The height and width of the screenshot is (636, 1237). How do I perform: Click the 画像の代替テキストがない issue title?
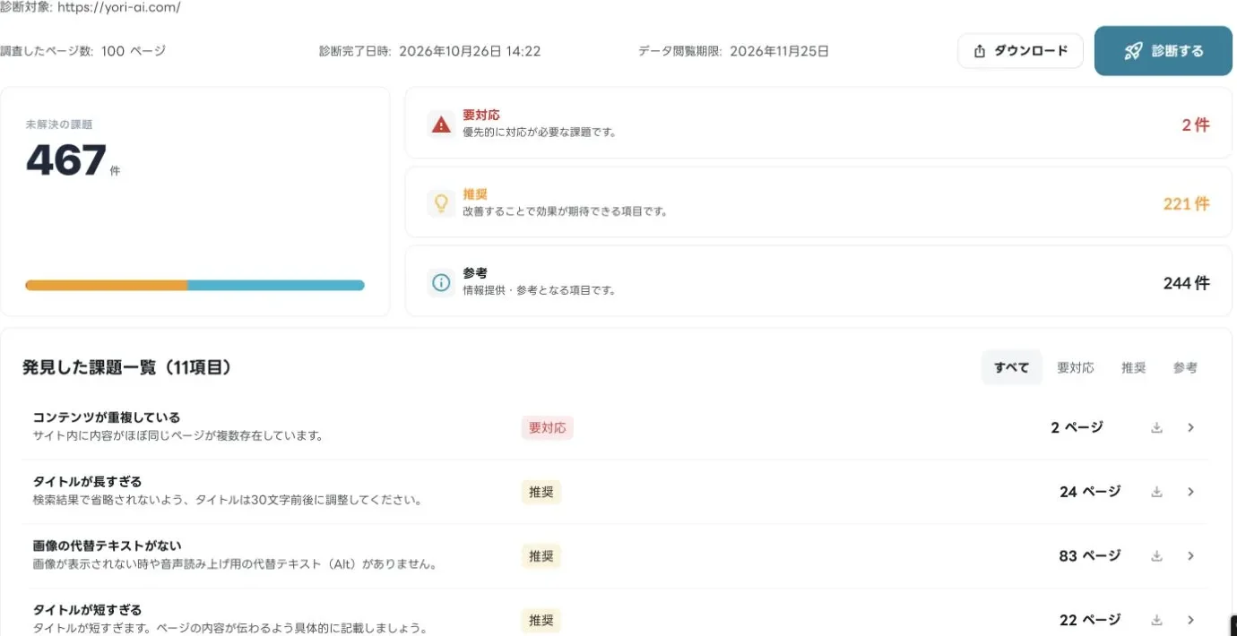(x=107, y=546)
